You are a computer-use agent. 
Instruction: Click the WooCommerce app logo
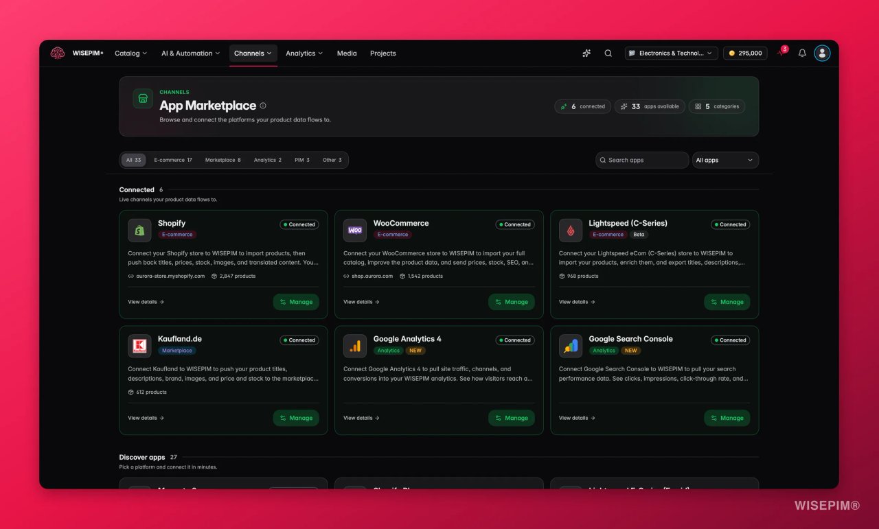click(355, 231)
